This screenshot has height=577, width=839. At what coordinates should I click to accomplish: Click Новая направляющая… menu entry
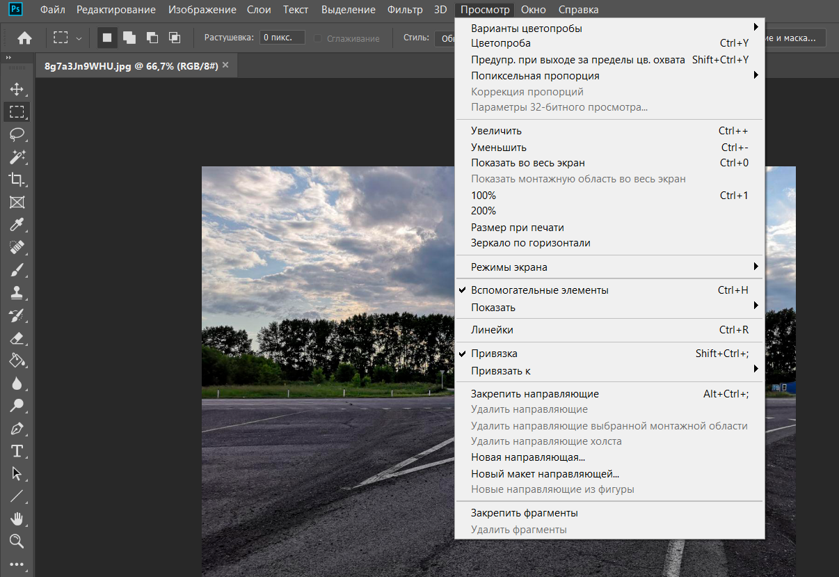pos(527,457)
